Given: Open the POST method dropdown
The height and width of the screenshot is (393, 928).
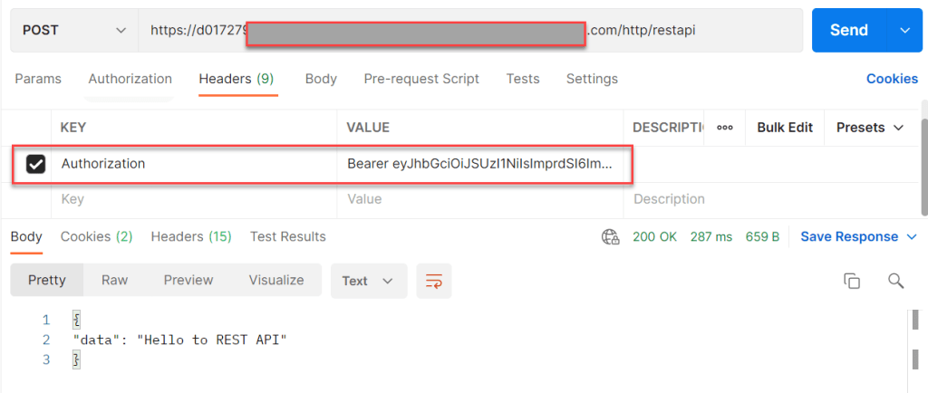Looking at the screenshot, I should (74, 31).
